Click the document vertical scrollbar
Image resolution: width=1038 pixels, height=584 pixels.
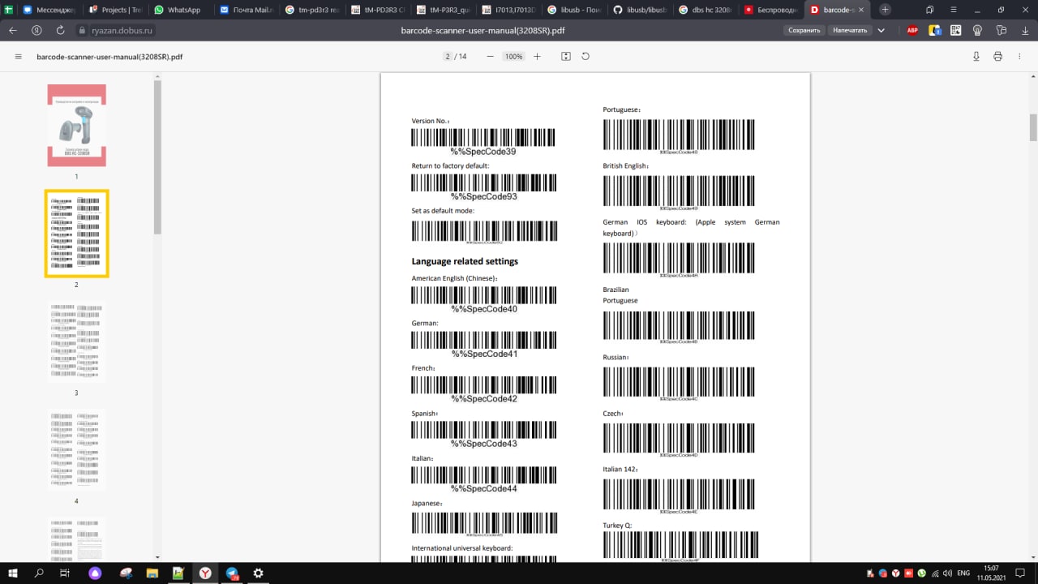[1033, 128]
